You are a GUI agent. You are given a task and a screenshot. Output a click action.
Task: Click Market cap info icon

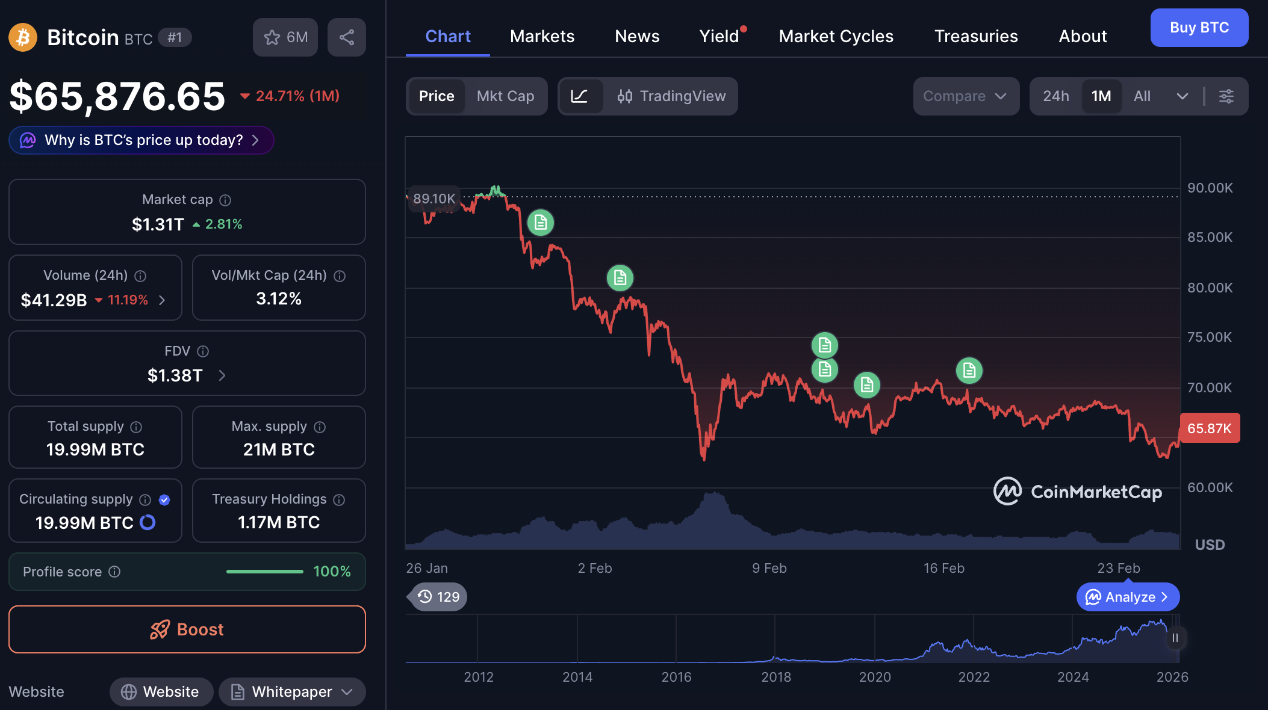(225, 200)
